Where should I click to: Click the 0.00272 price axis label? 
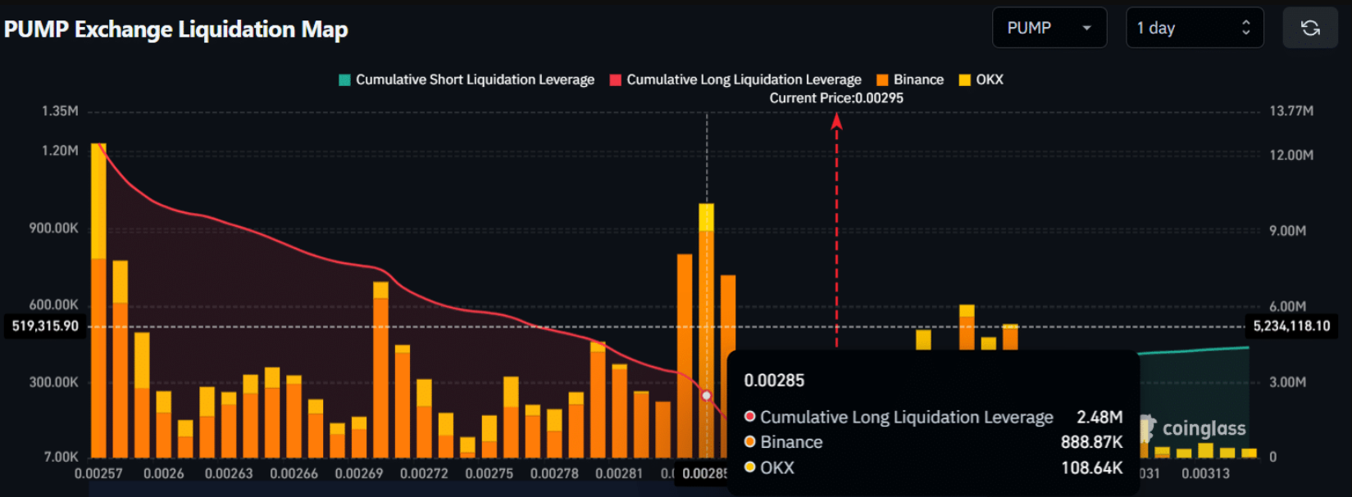tap(424, 473)
